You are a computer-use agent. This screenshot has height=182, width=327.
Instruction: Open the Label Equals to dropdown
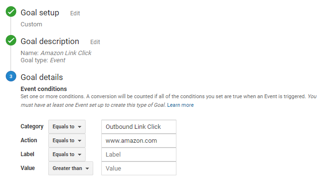point(67,154)
